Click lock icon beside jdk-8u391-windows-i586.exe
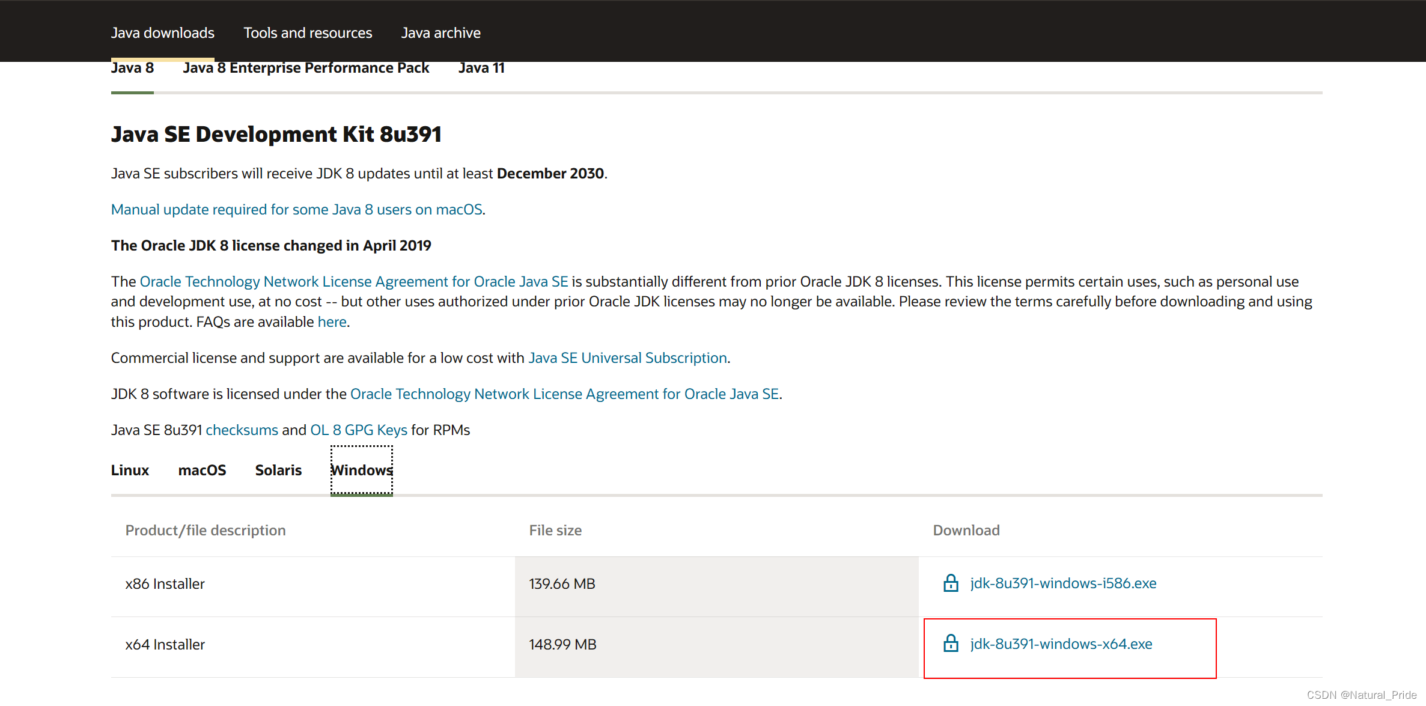The height and width of the screenshot is (706, 1426). pos(951,583)
